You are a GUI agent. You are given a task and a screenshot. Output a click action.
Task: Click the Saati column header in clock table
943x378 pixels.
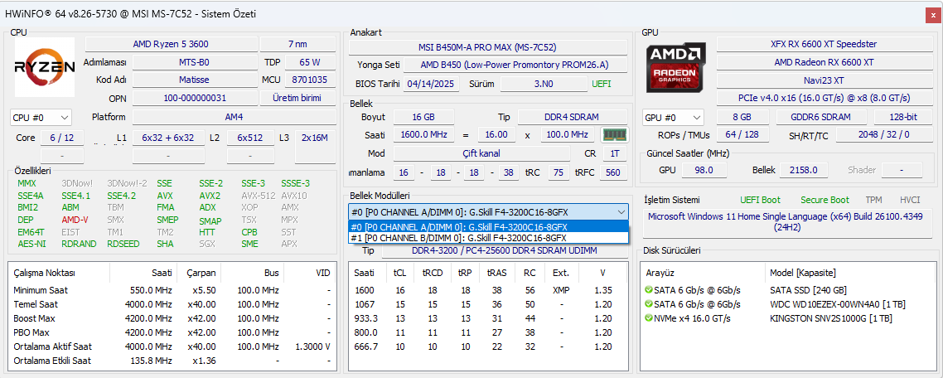(161, 273)
